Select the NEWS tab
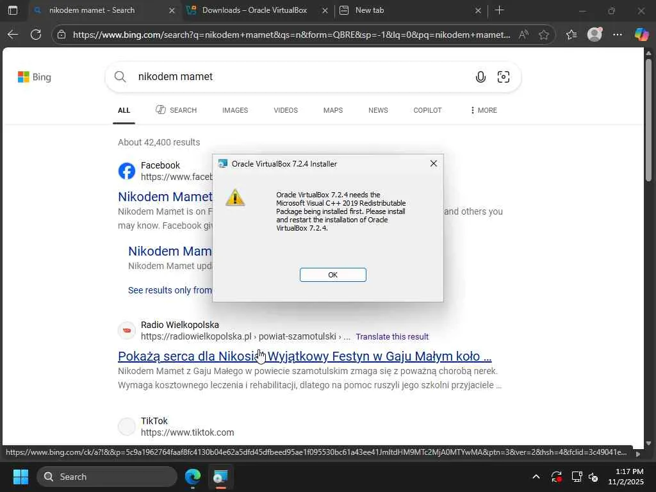Viewport: 656px width, 492px height. (378, 110)
